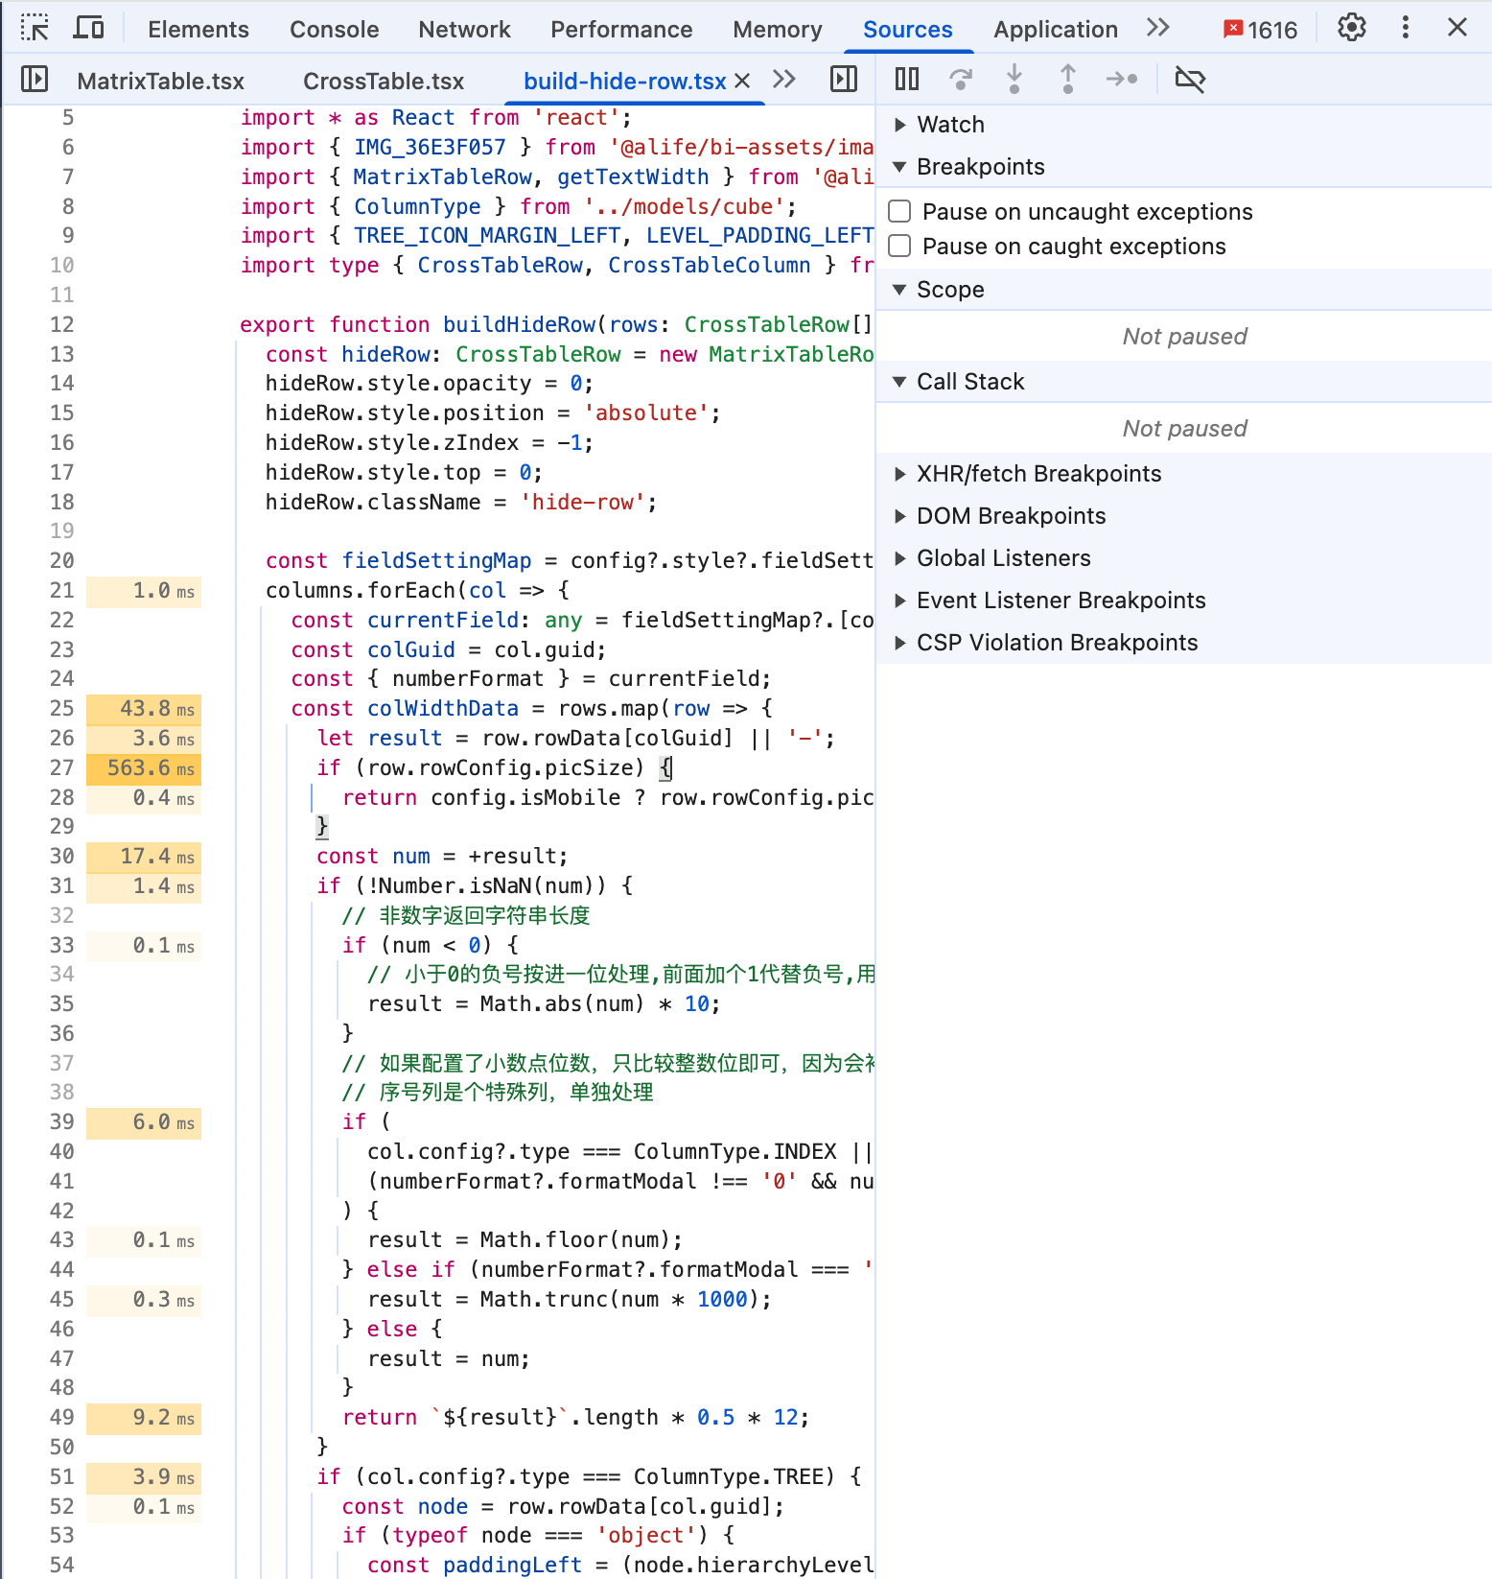Enable Pause on uncaught exceptions

[899, 211]
